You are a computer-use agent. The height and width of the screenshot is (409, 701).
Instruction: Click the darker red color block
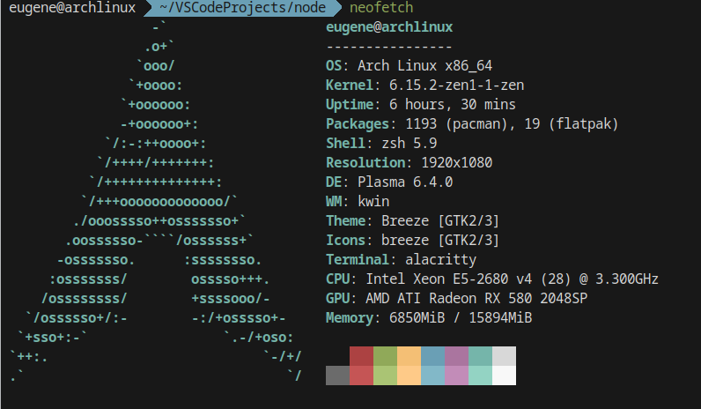pos(361,356)
